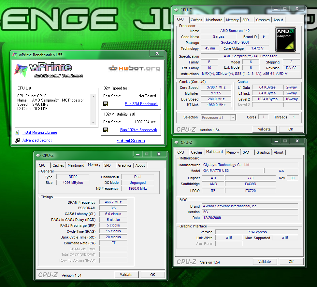Image resolution: width=317 pixels, height=287 pixels.
Task: Click the Core Voltage value 1.472 V
Action: point(257,48)
